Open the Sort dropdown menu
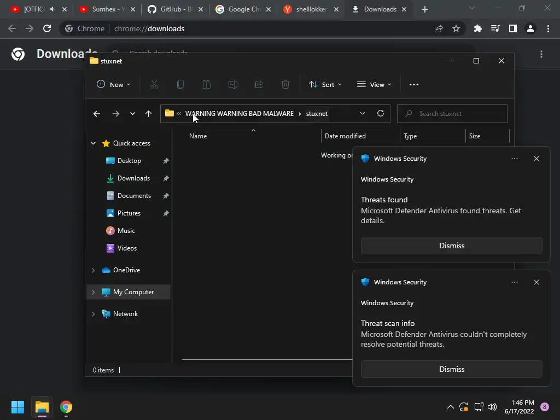Image resolution: width=560 pixels, height=420 pixels. (x=325, y=85)
